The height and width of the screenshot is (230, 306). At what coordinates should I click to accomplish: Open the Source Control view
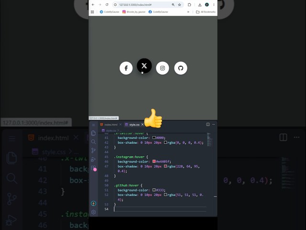(x=94, y=150)
